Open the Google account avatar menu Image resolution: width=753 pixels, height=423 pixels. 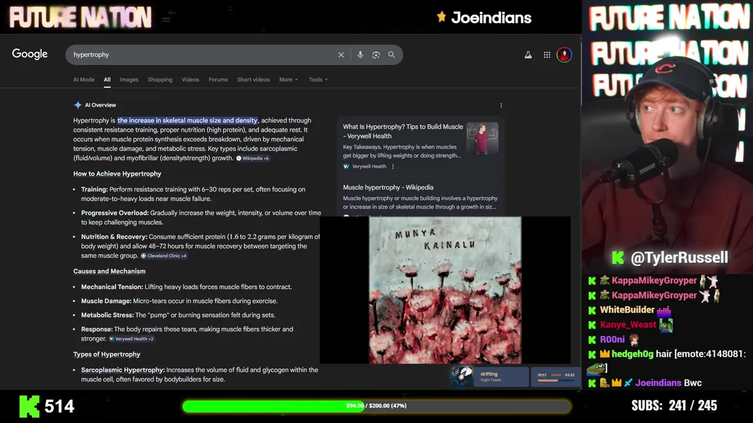tap(564, 55)
